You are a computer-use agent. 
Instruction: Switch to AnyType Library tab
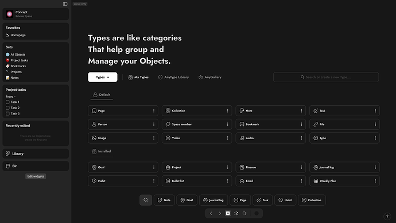click(x=173, y=78)
